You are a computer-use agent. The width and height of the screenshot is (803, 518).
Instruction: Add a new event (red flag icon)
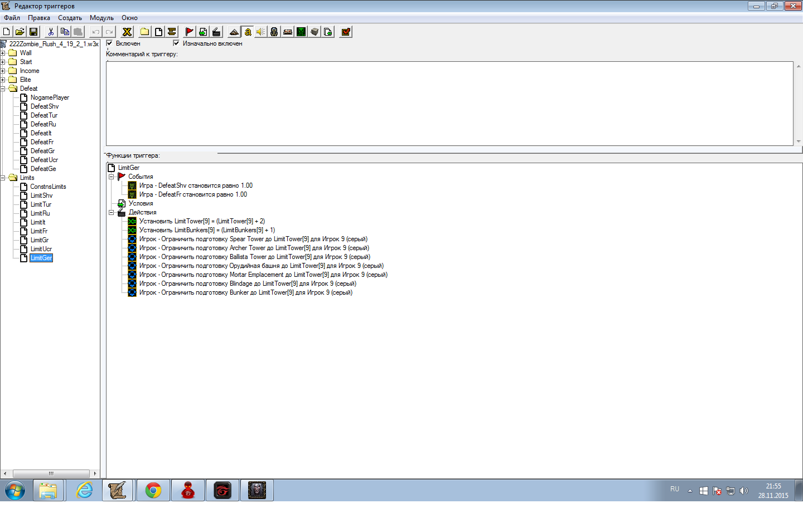[190, 32]
